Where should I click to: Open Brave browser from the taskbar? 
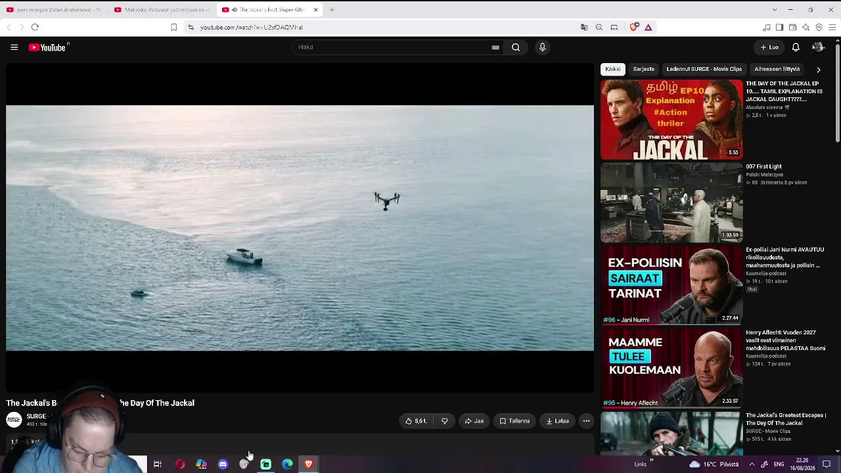pyautogui.click(x=309, y=464)
